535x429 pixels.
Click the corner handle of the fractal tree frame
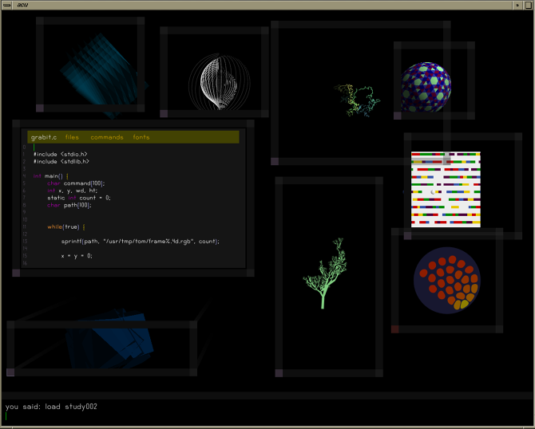279,372
